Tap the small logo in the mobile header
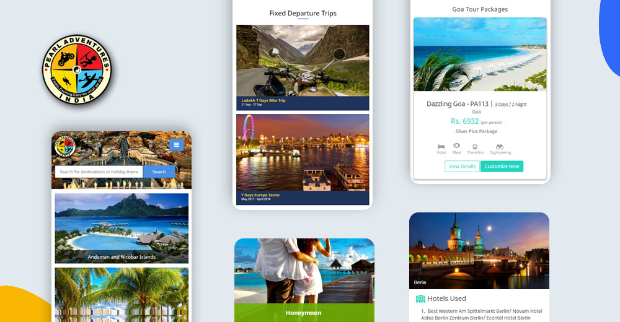The height and width of the screenshot is (322, 620). tap(63, 146)
